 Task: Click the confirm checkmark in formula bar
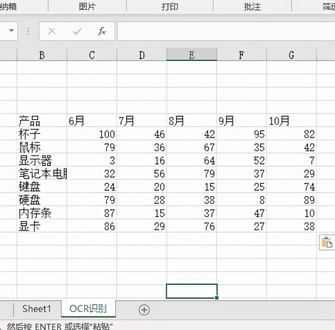tap(77, 32)
